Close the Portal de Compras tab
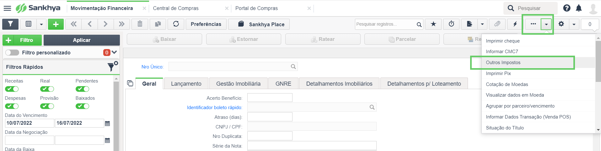The height and width of the screenshot is (151, 601). (309, 8)
